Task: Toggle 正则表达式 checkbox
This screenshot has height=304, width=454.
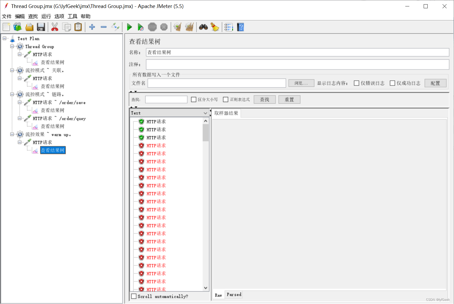Action: point(226,99)
